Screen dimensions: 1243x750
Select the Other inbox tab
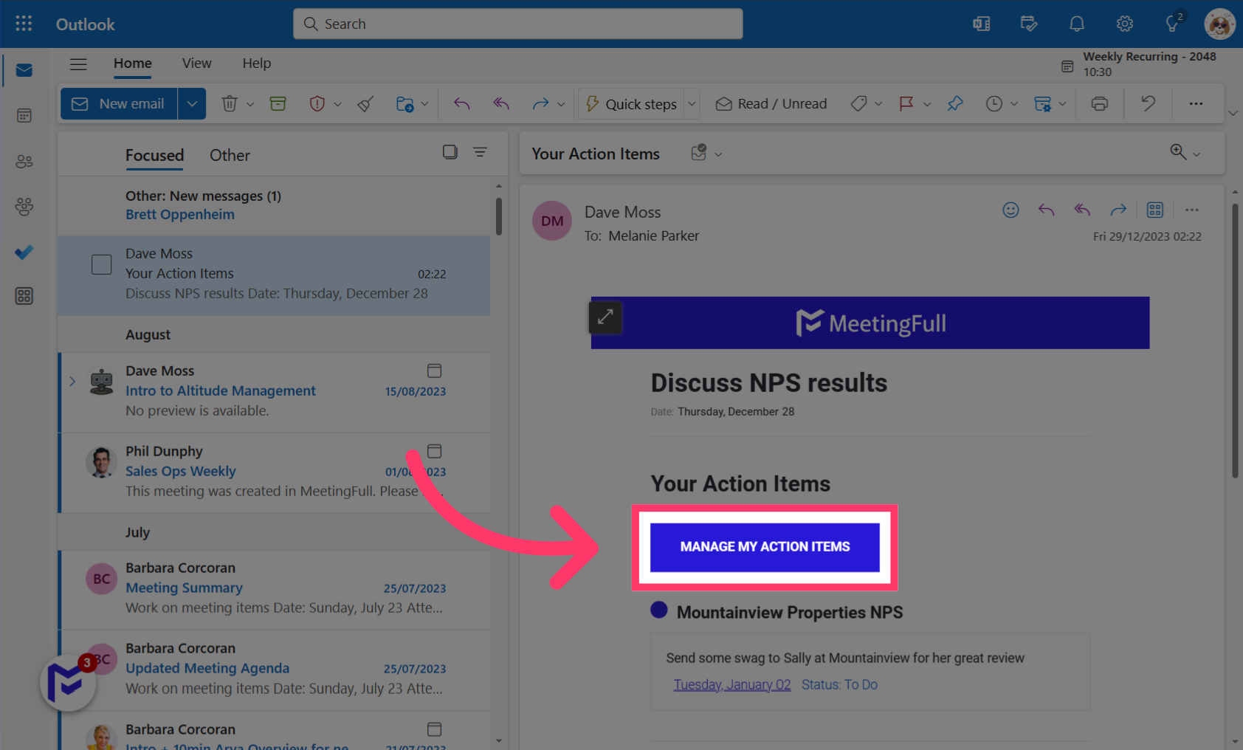(230, 155)
